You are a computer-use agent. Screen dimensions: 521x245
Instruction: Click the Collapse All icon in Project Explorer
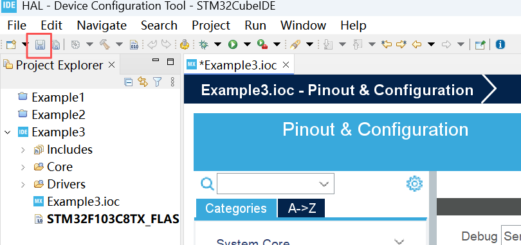point(128,82)
